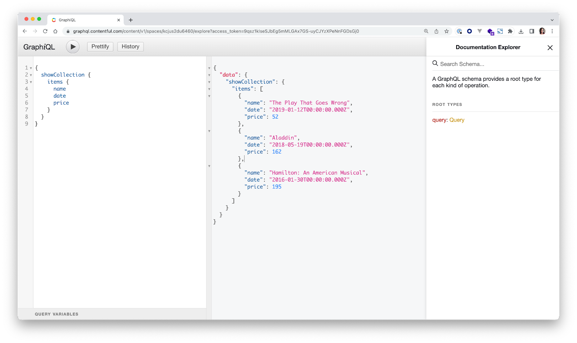Open the History panel
Screen dimensions: 577x343
[130, 46]
